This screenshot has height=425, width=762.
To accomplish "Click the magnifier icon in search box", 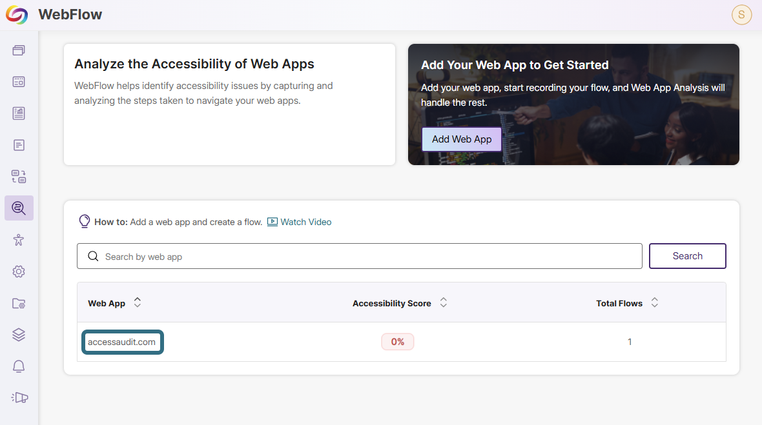I will pos(93,256).
